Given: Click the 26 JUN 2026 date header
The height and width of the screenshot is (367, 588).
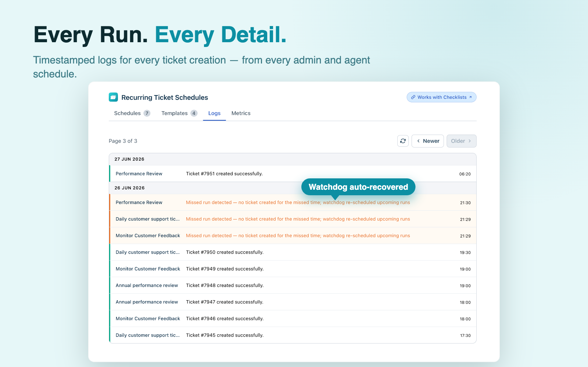Looking at the screenshot, I should click(293, 188).
